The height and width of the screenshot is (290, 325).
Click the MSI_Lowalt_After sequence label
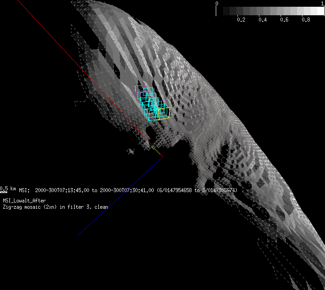[24, 201]
